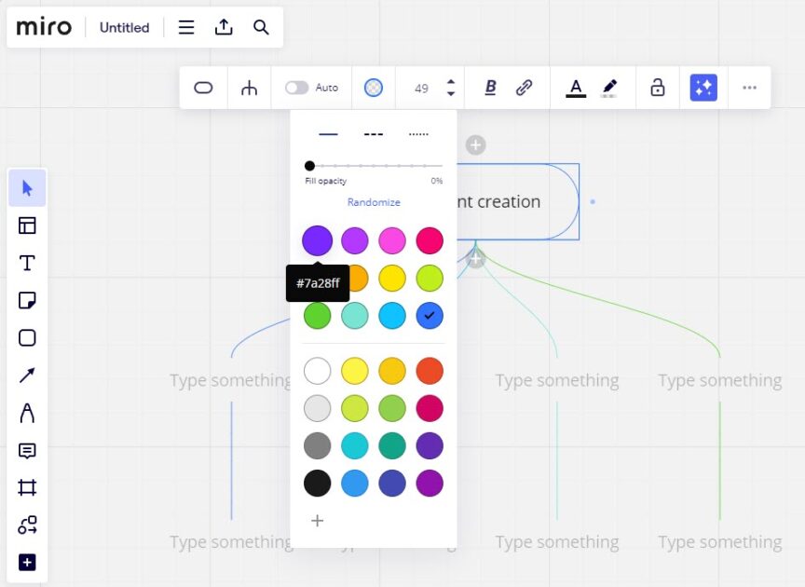This screenshot has width=805, height=587.
Task: Open the more options ellipsis menu
Action: tap(750, 88)
